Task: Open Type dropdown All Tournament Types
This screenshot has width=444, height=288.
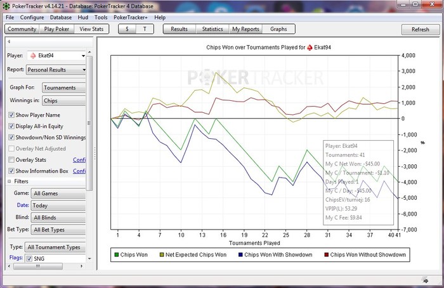Action: click(55, 247)
